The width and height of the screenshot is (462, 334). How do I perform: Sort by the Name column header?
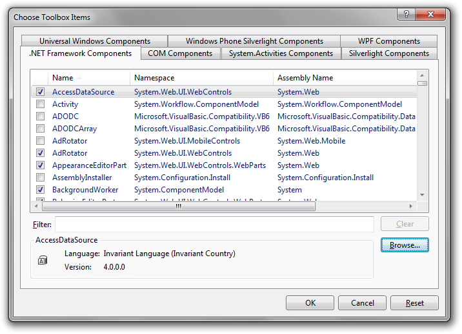tap(88, 78)
